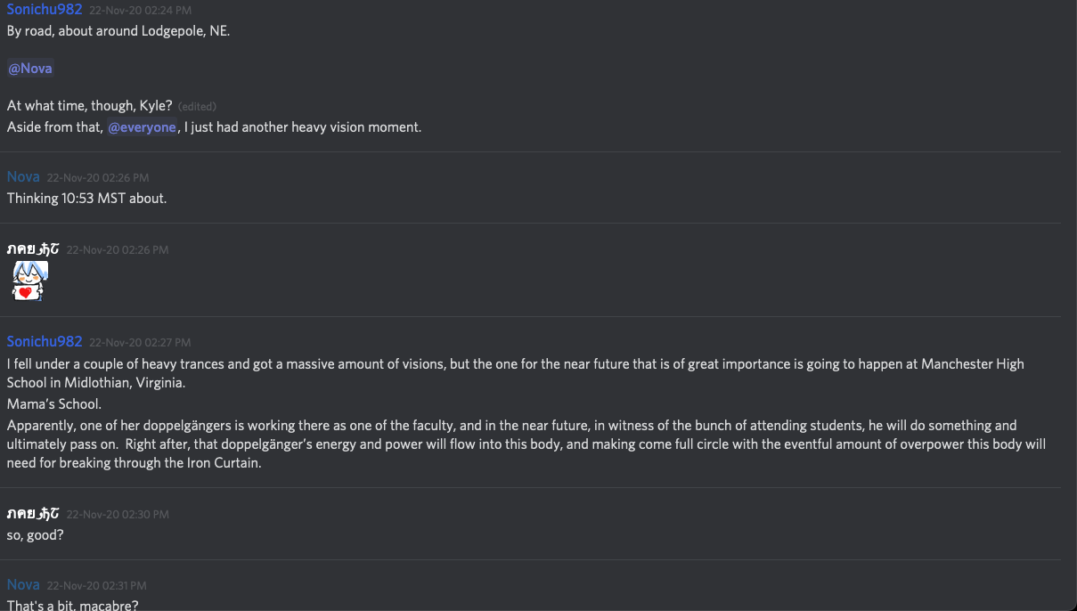The image size is (1077, 611).
Task: Open Sonichu982's profile from the 02:27 PM message
Action: (45, 342)
